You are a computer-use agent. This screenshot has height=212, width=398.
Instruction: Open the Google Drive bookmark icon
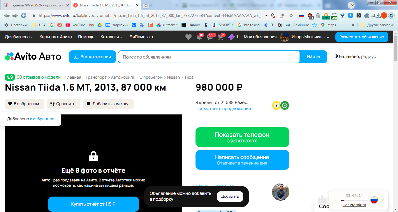point(99,25)
